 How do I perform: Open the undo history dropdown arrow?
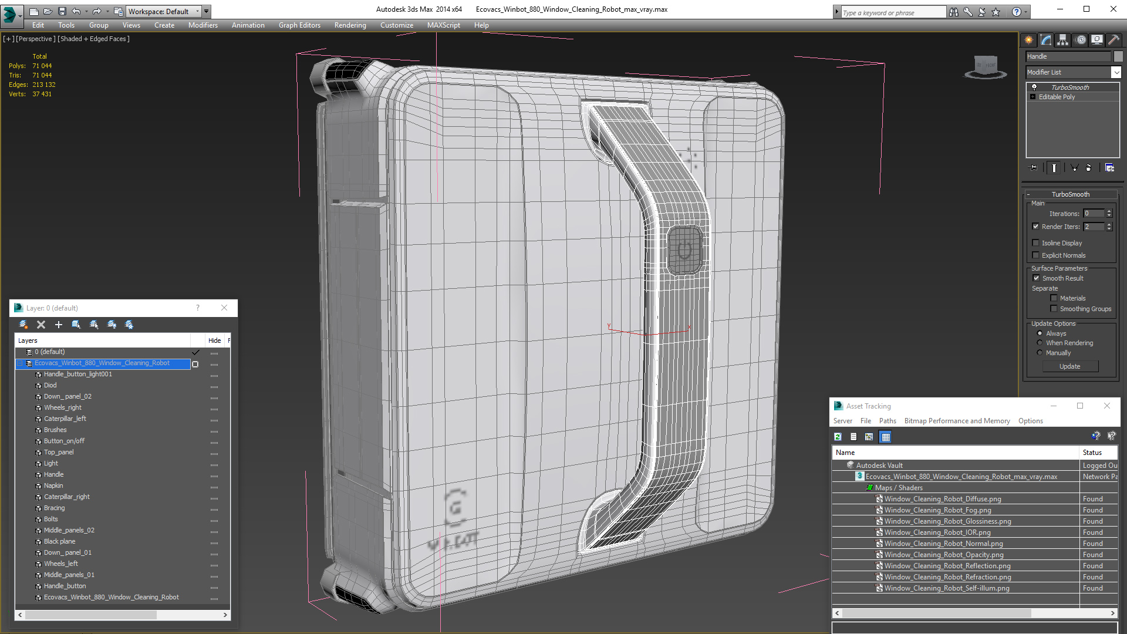[x=86, y=11]
